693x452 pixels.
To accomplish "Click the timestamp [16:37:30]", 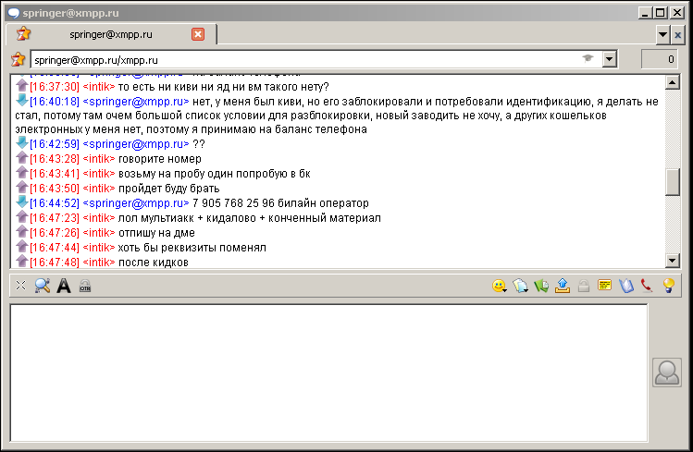I will (55, 87).
